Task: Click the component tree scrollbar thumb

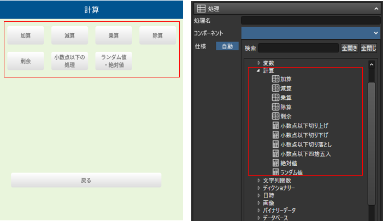Action: click(x=372, y=143)
